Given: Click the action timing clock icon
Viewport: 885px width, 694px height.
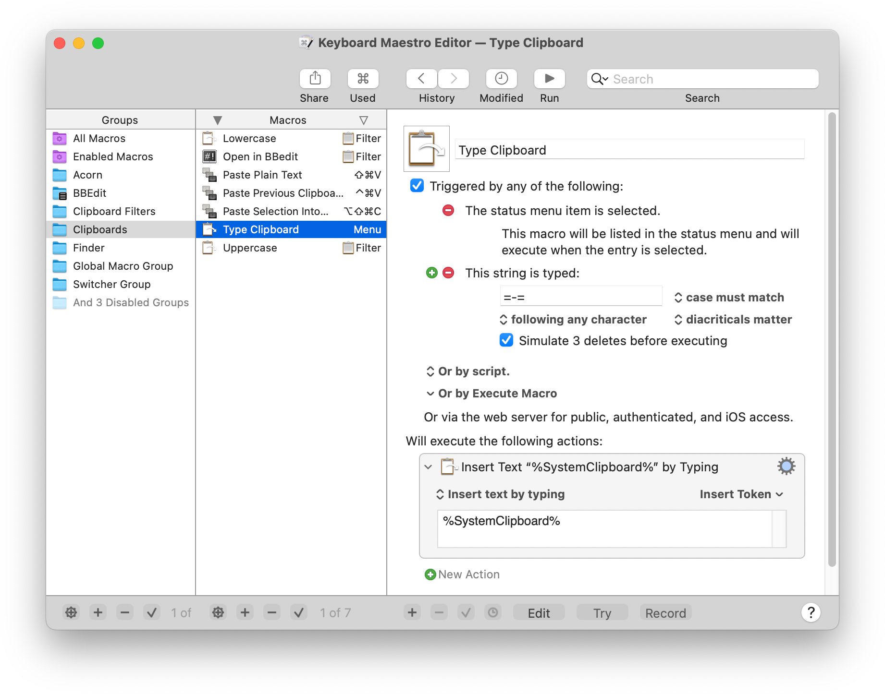Looking at the screenshot, I should pyautogui.click(x=493, y=612).
